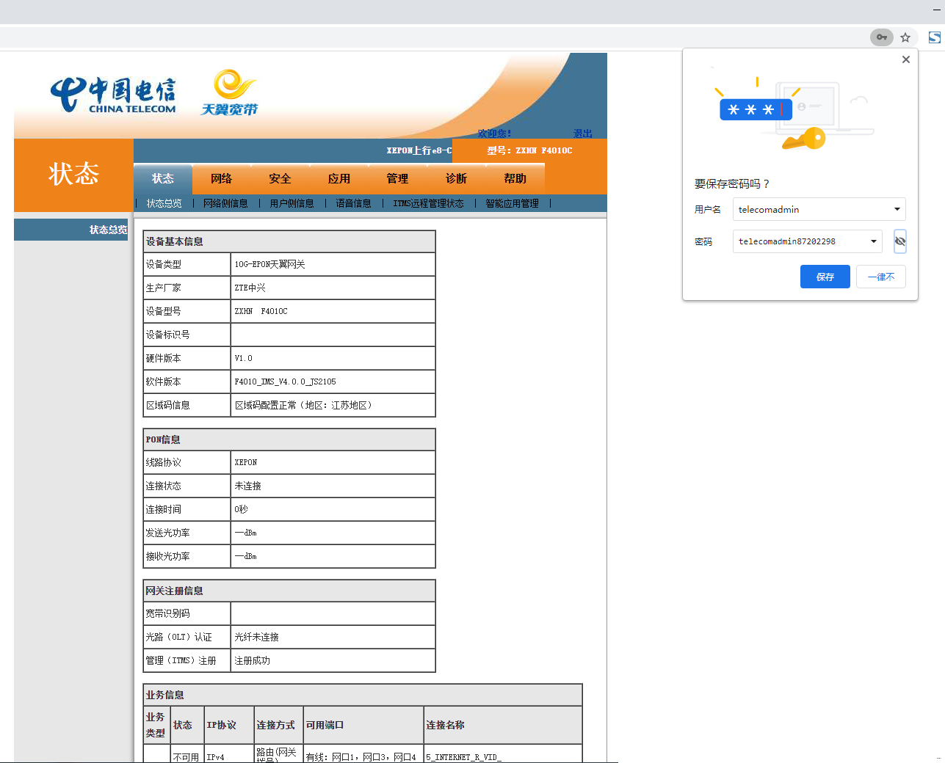The height and width of the screenshot is (763, 945).
Task: Expand the 用户名 dropdown arrow
Action: [897, 210]
